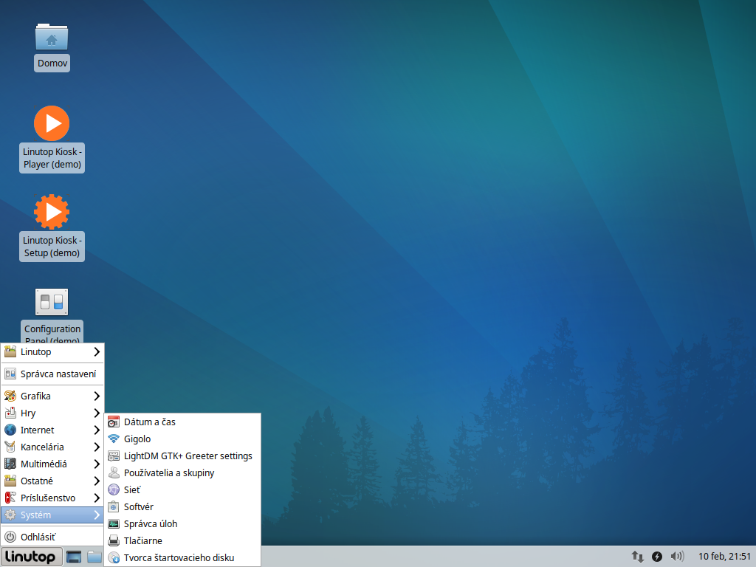Click the calendar icon beside Dátum a čas
756x567 pixels.
point(114,422)
